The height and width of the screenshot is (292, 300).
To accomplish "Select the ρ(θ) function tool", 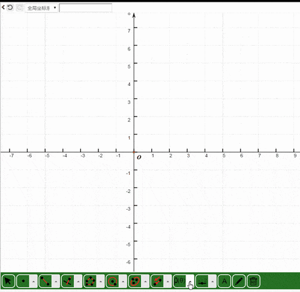I will click(x=179, y=281).
